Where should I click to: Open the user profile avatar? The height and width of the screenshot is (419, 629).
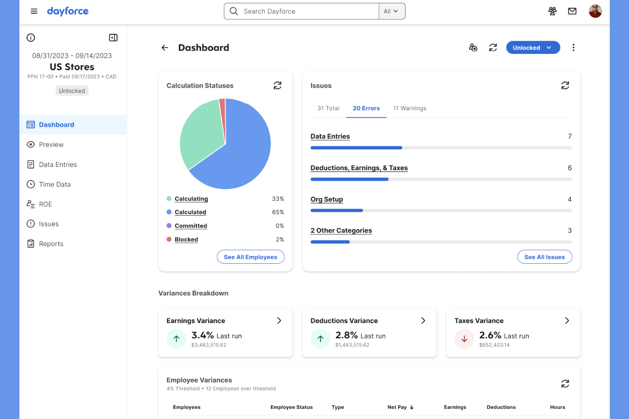(x=595, y=11)
